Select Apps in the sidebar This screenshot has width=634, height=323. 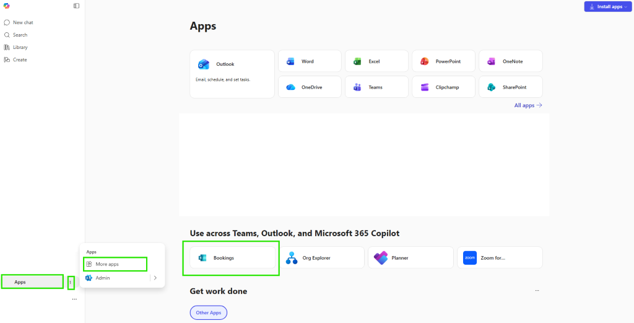pos(32,281)
